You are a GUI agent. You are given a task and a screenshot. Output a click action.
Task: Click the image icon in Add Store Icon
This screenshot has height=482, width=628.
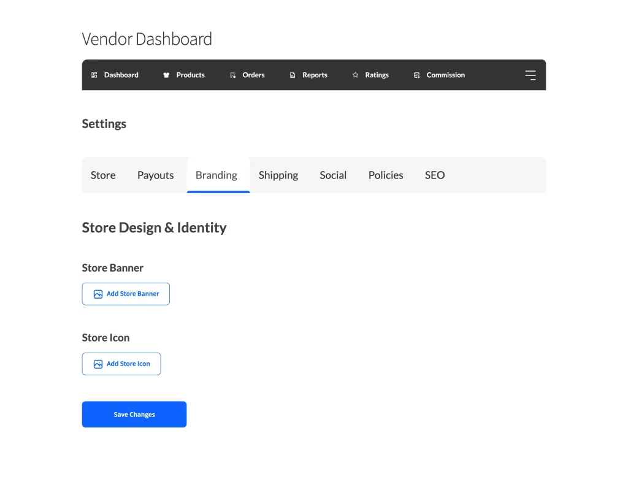tap(98, 364)
